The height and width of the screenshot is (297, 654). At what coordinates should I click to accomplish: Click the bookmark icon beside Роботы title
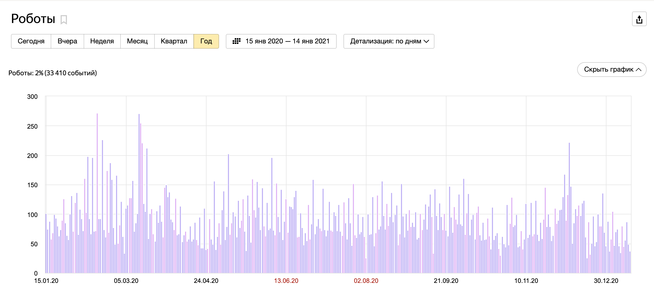pyautogui.click(x=64, y=20)
